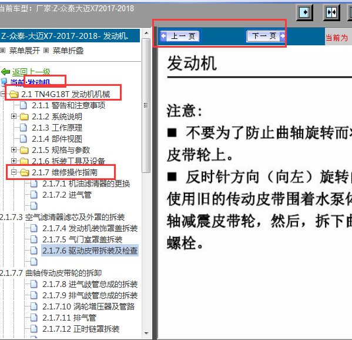Expand the 2.1.6 拆装工具及设备 node
The height and width of the screenshot is (340, 352).
click(x=14, y=161)
